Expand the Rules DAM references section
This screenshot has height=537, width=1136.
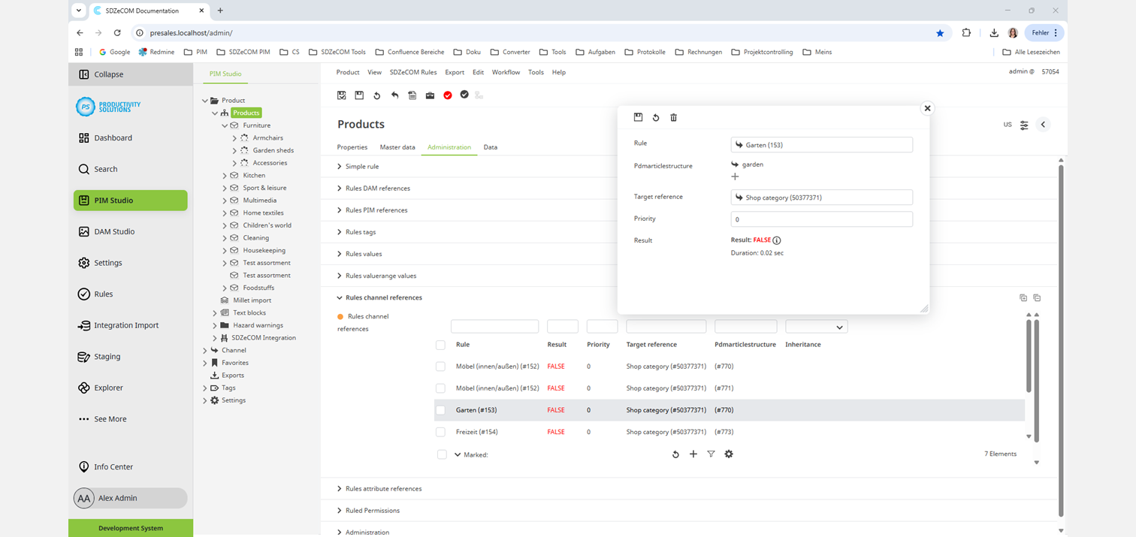click(377, 189)
